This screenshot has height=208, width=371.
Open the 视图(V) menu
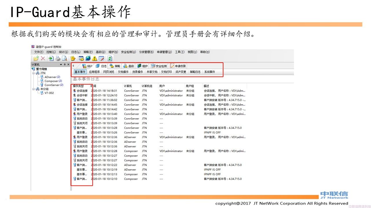tap(192, 52)
